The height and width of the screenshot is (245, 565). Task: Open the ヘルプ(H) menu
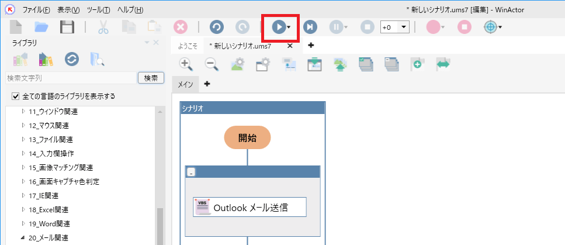pyautogui.click(x=130, y=10)
